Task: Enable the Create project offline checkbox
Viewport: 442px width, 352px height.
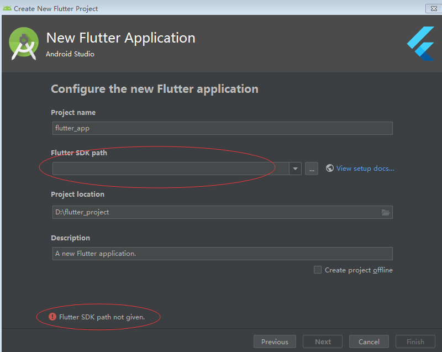Action: (x=318, y=270)
